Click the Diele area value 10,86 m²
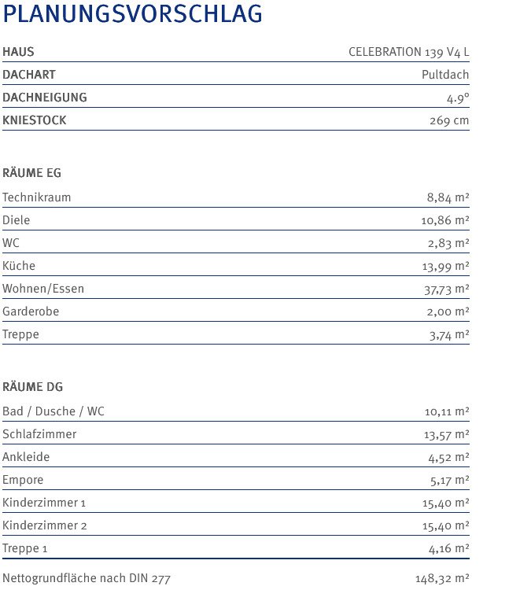This screenshot has height=612, width=531. tap(445, 220)
